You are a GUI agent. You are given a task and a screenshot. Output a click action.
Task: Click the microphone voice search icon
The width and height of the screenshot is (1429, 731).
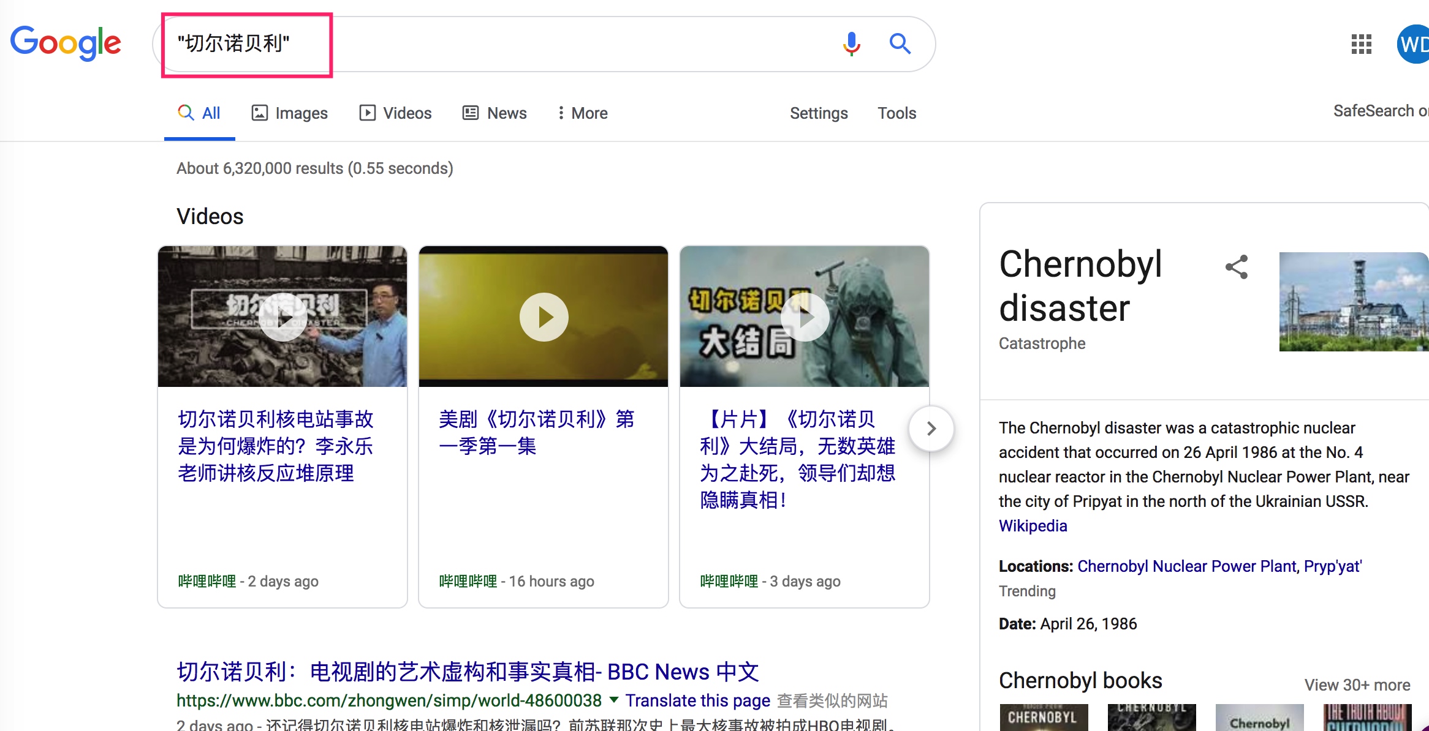pos(851,43)
